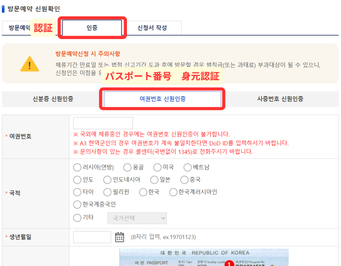
Task: Click the sample passport image
Action: click(x=204, y=257)
